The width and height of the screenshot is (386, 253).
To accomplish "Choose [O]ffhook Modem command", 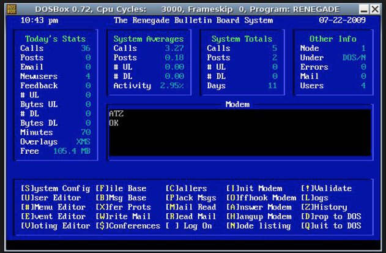I will (x=261, y=198).
